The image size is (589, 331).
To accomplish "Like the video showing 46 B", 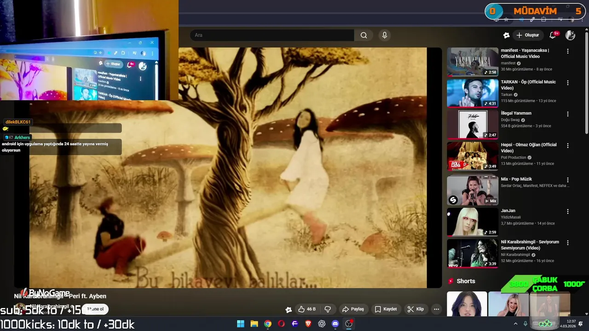I will tap(307, 309).
